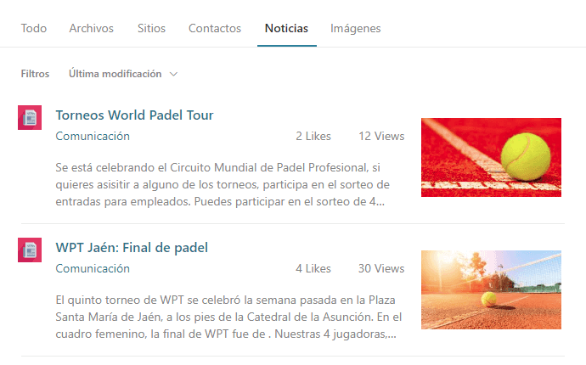
Task: Click the Filtros label
Action: click(x=35, y=74)
